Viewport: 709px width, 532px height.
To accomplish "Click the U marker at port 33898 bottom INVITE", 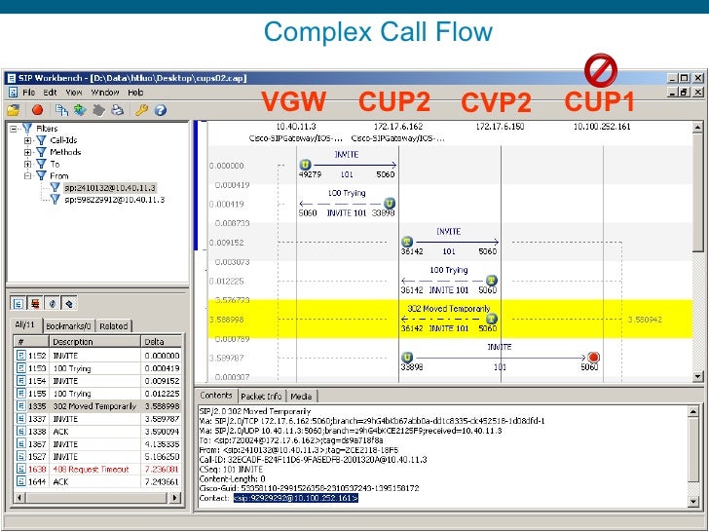I will click(407, 358).
